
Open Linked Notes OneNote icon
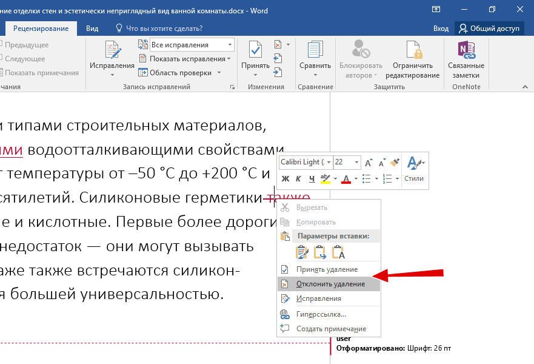pyautogui.click(x=466, y=50)
